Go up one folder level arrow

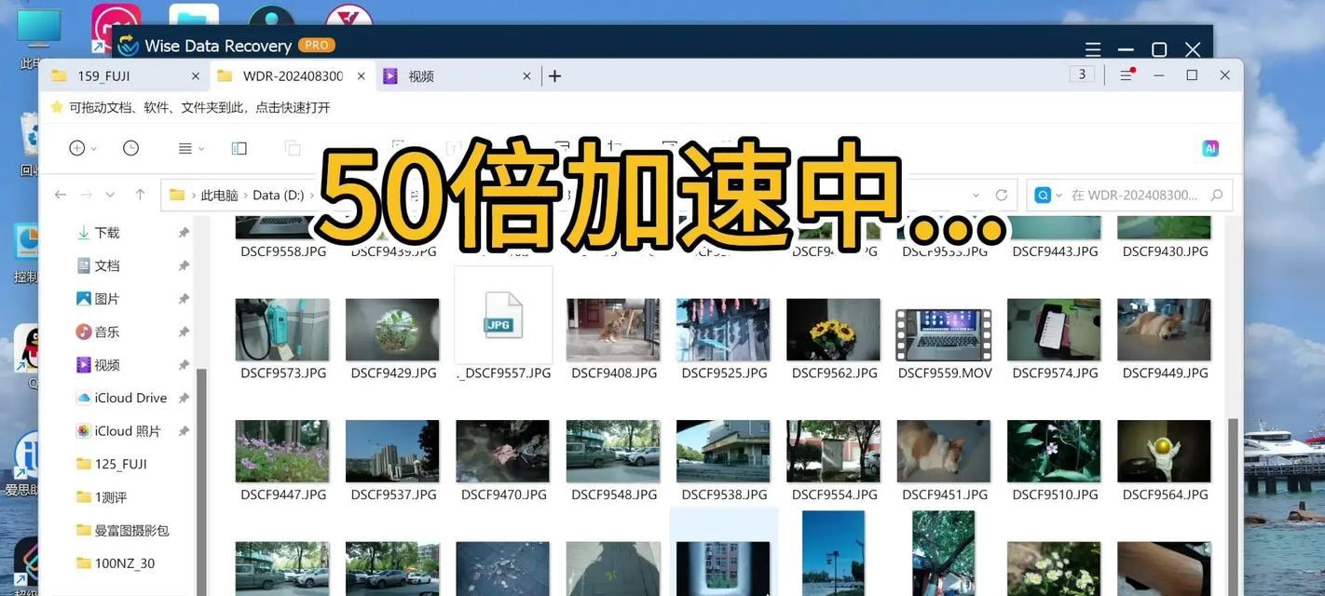(140, 195)
